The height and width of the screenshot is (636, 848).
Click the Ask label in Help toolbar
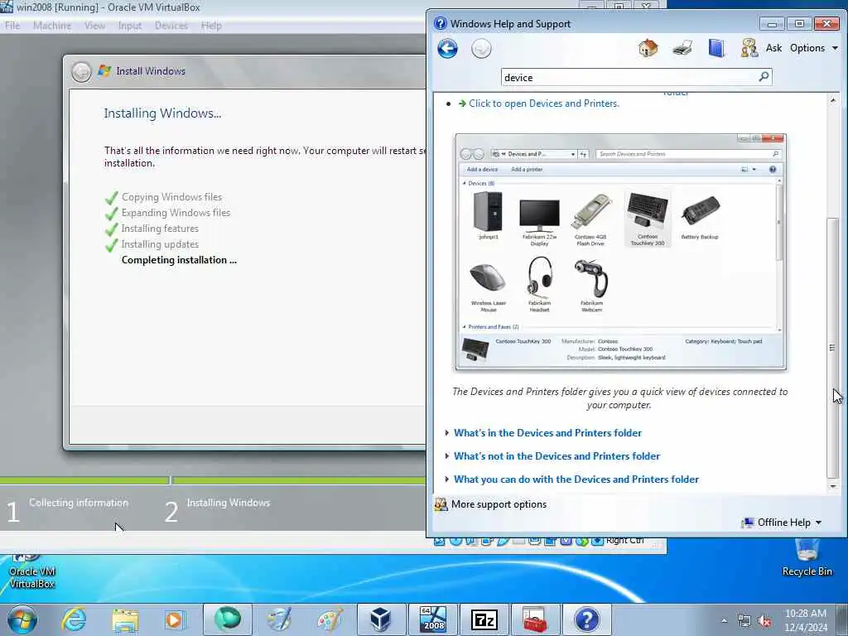tap(773, 48)
